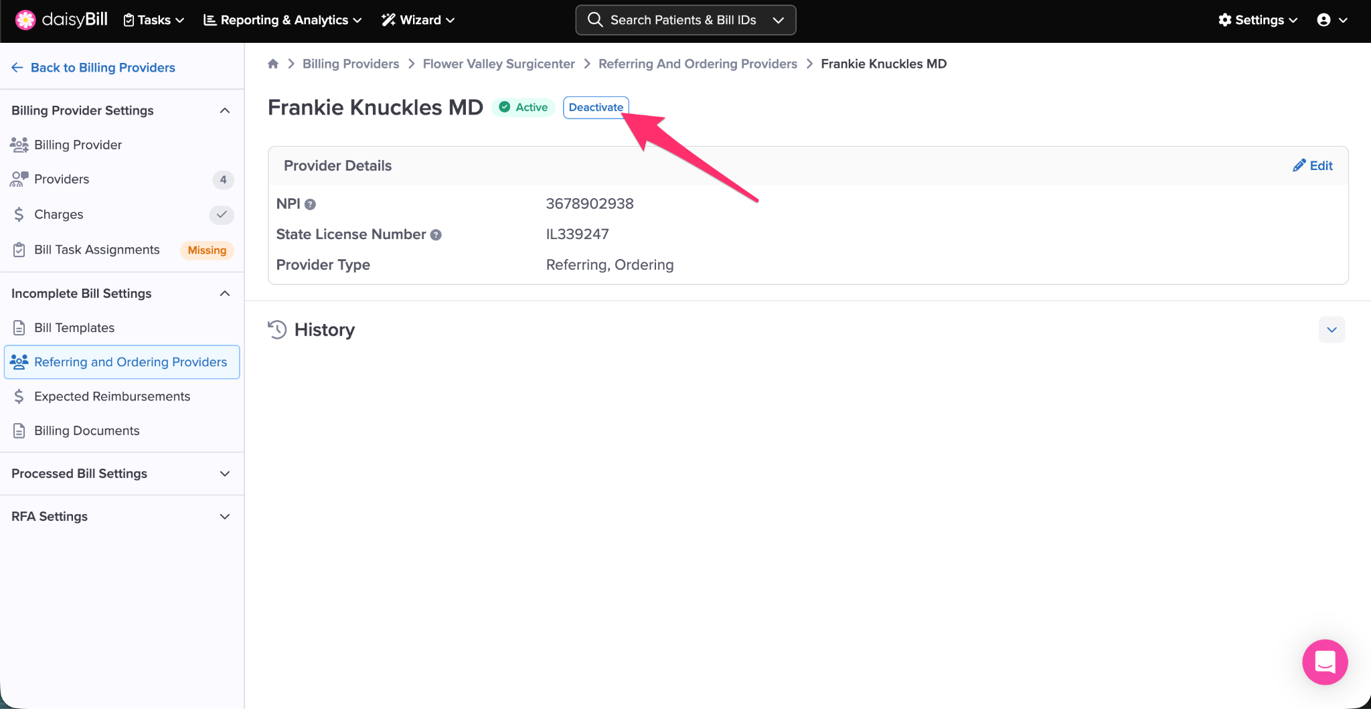Click the History clock icon
Screen dimensions: 1371x709
tap(277, 329)
